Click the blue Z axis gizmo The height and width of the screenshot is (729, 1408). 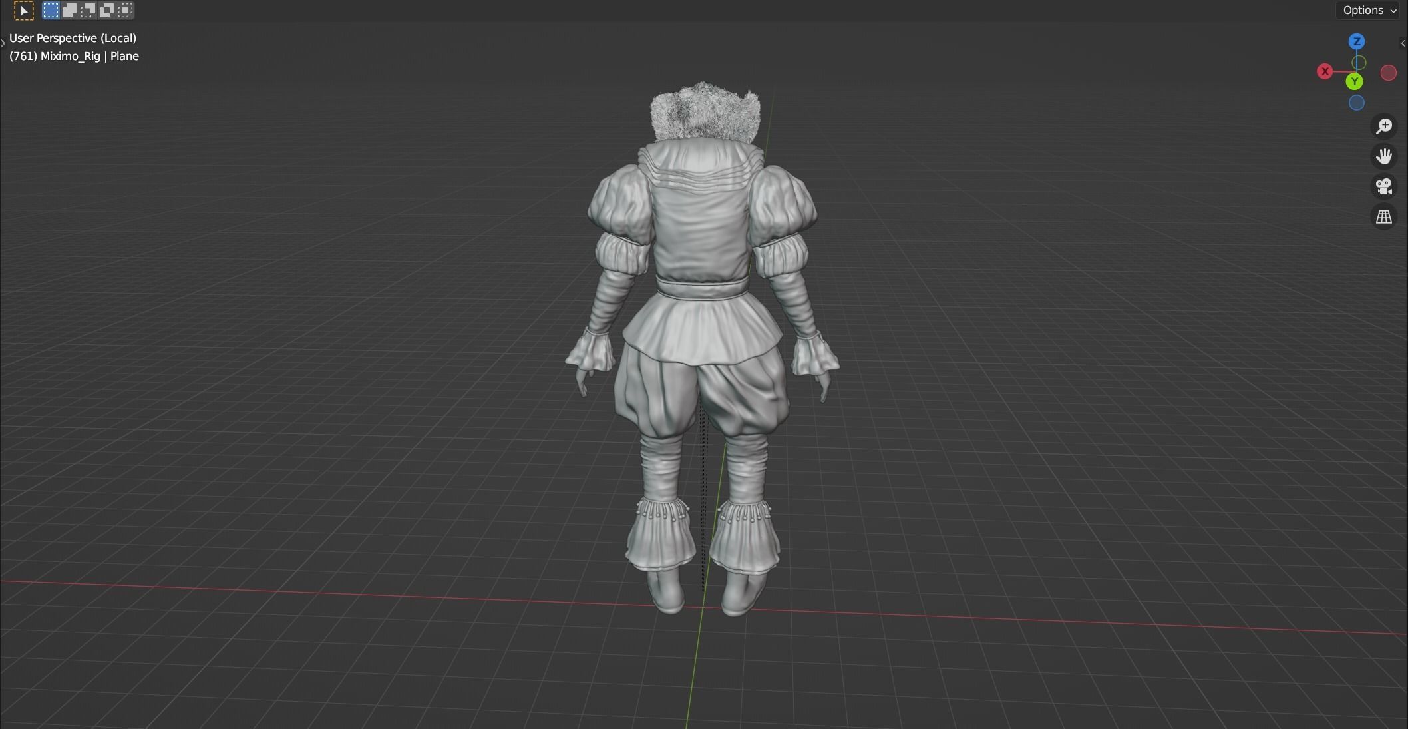coord(1357,41)
